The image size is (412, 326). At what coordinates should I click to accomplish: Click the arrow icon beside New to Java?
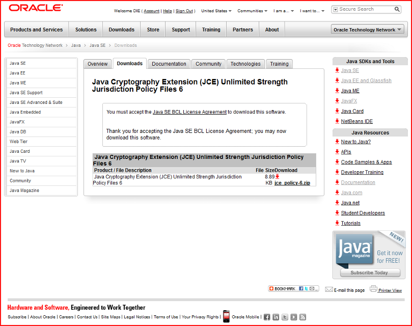[x=337, y=142]
